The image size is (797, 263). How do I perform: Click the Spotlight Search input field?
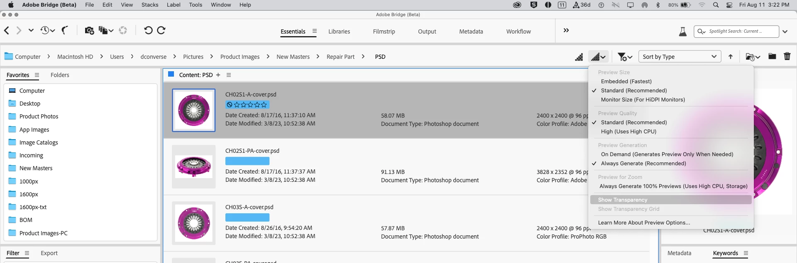click(736, 31)
